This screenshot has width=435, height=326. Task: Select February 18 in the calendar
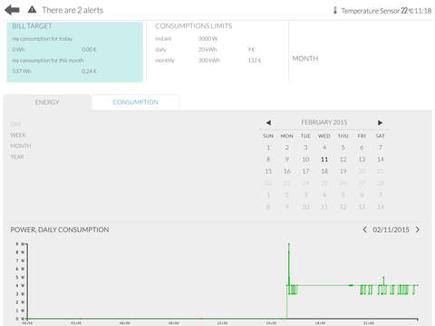click(x=324, y=171)
